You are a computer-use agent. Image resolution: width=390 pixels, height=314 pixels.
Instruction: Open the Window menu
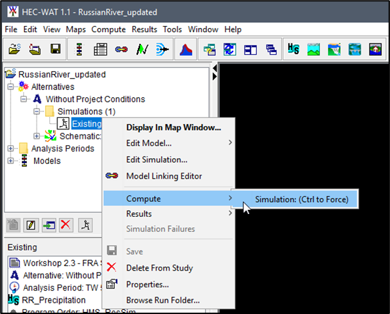[x=203, y=29]
